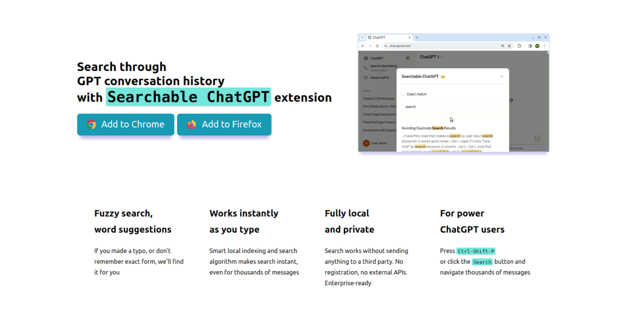627x328 pixels.
Task: Open the Cover Image Generation chat
Action: click(x=380, y=114)
